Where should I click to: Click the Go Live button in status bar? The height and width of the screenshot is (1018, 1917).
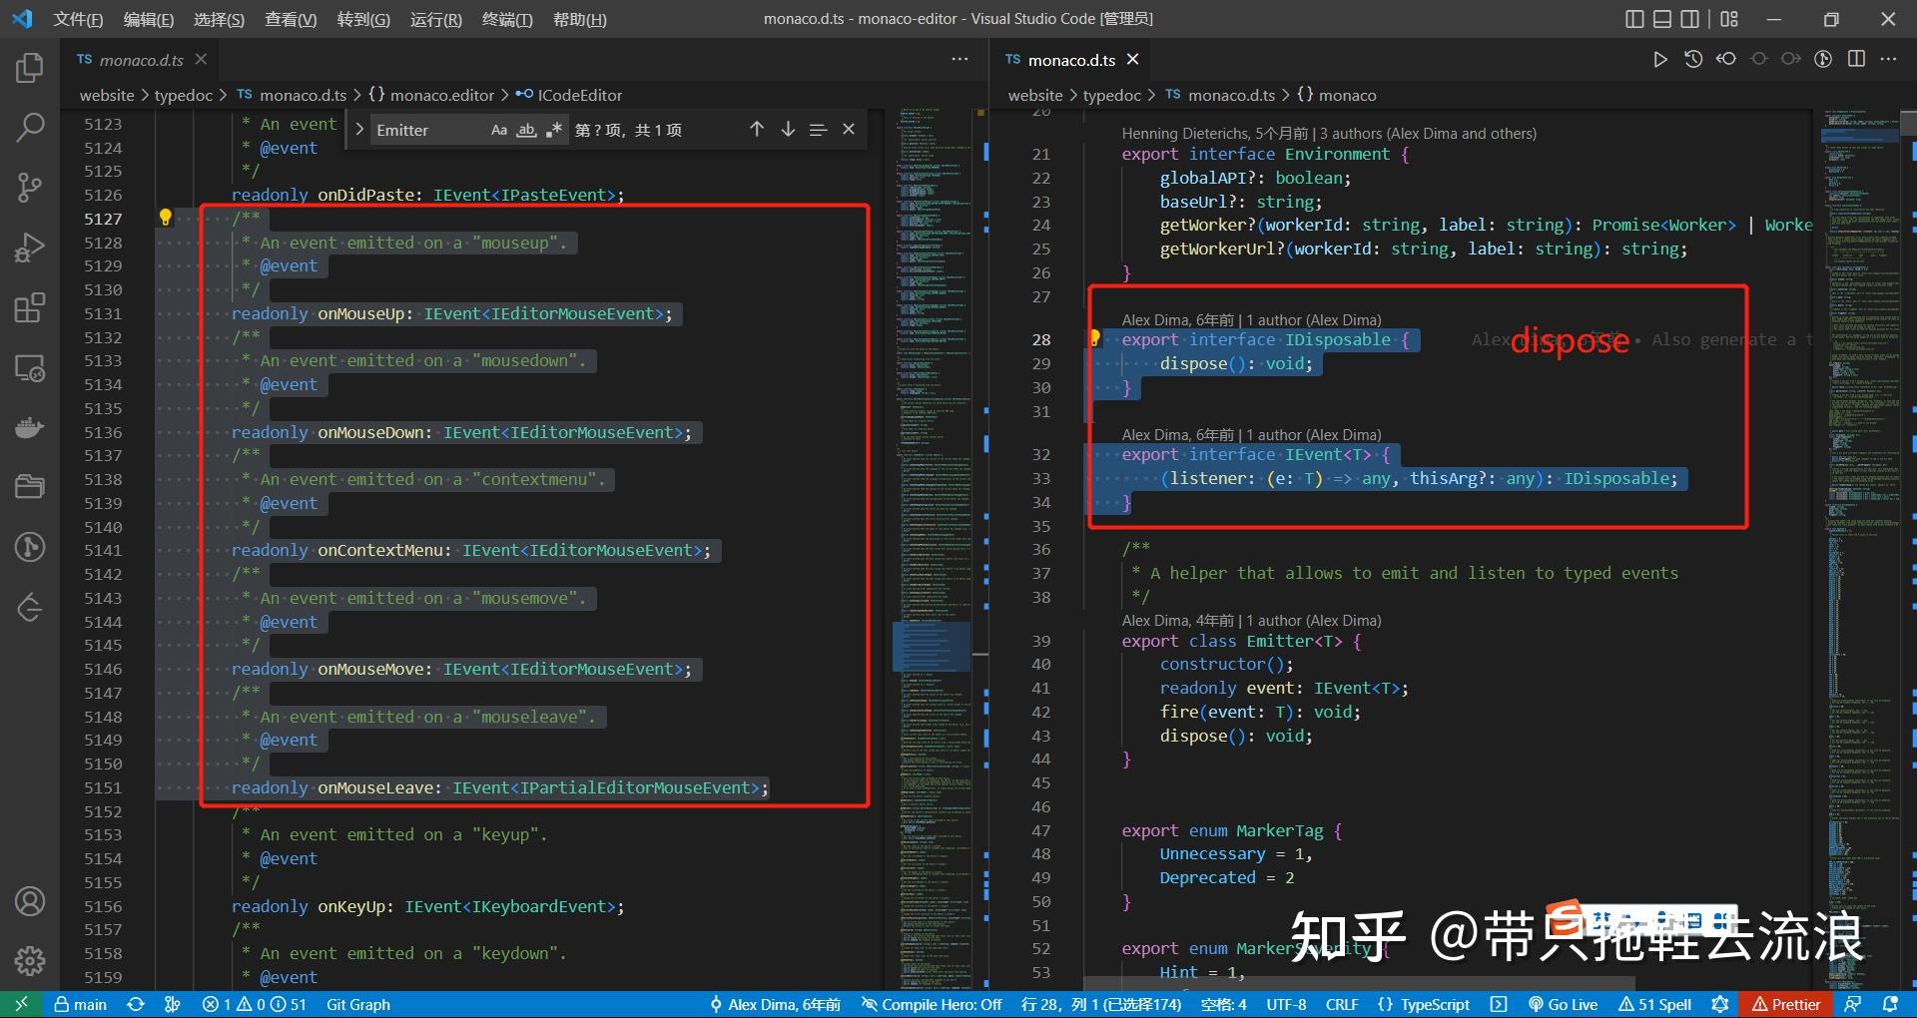pos(1564,1004)
